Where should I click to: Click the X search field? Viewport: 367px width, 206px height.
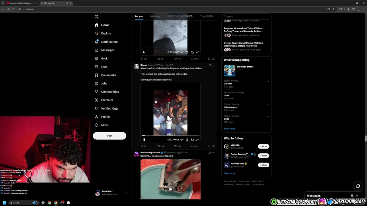[x=247, y=17]
